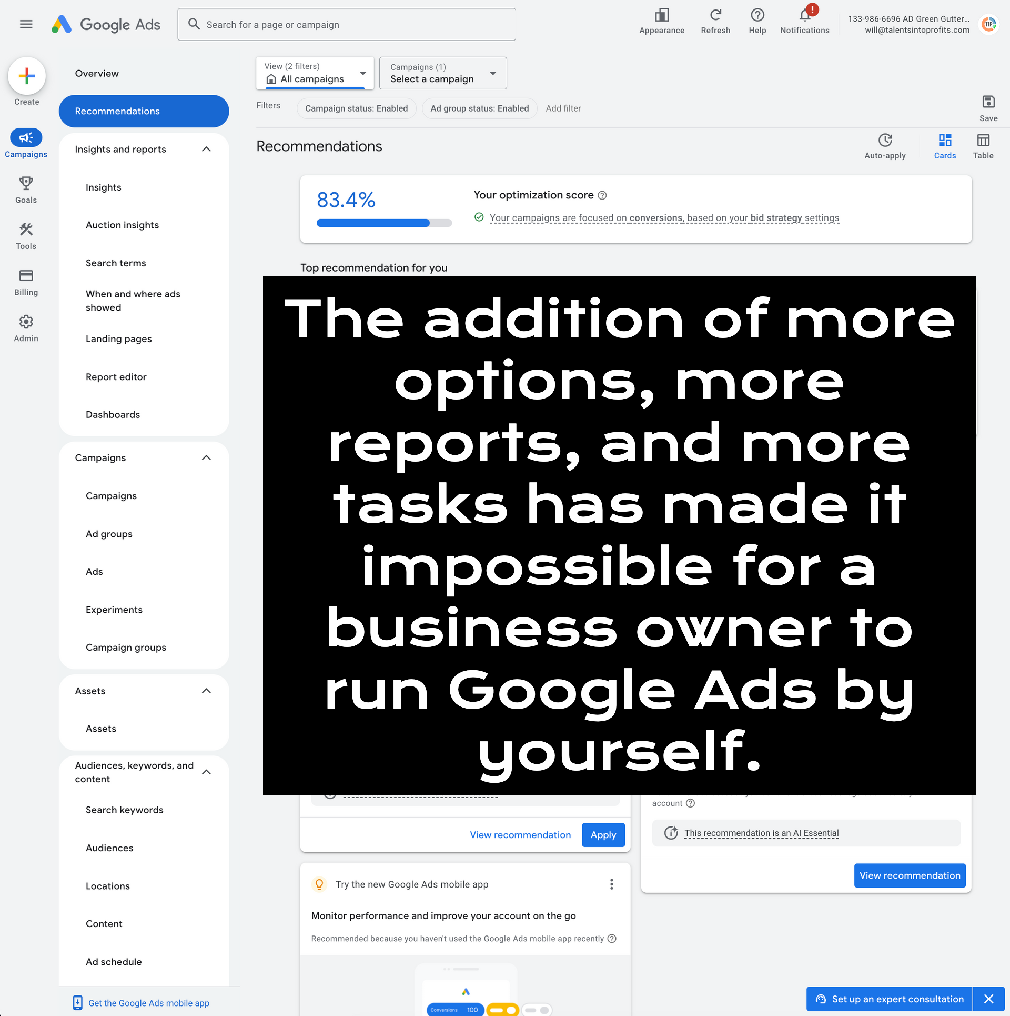
Task: Click Apply on the recommendation card
Action: (x=603, y=835)
